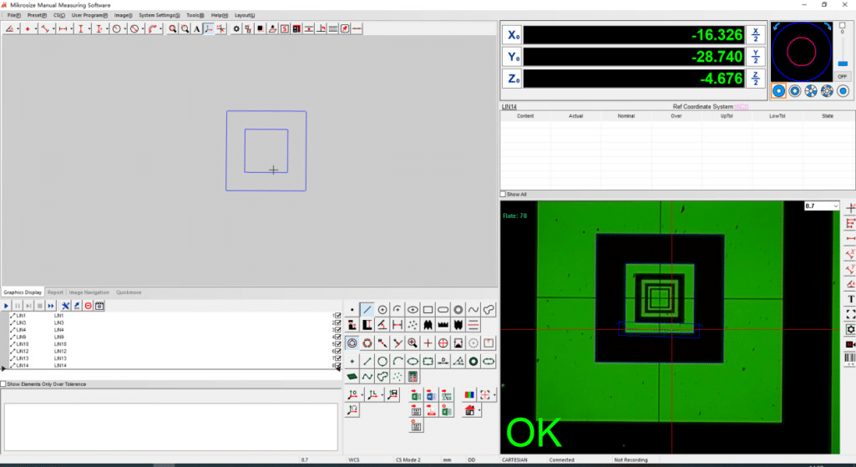Toggle the LIN10 row checkbox
The width and height of the screenshot is (856, 467).
pyautogui.click(x=338, y=344)
